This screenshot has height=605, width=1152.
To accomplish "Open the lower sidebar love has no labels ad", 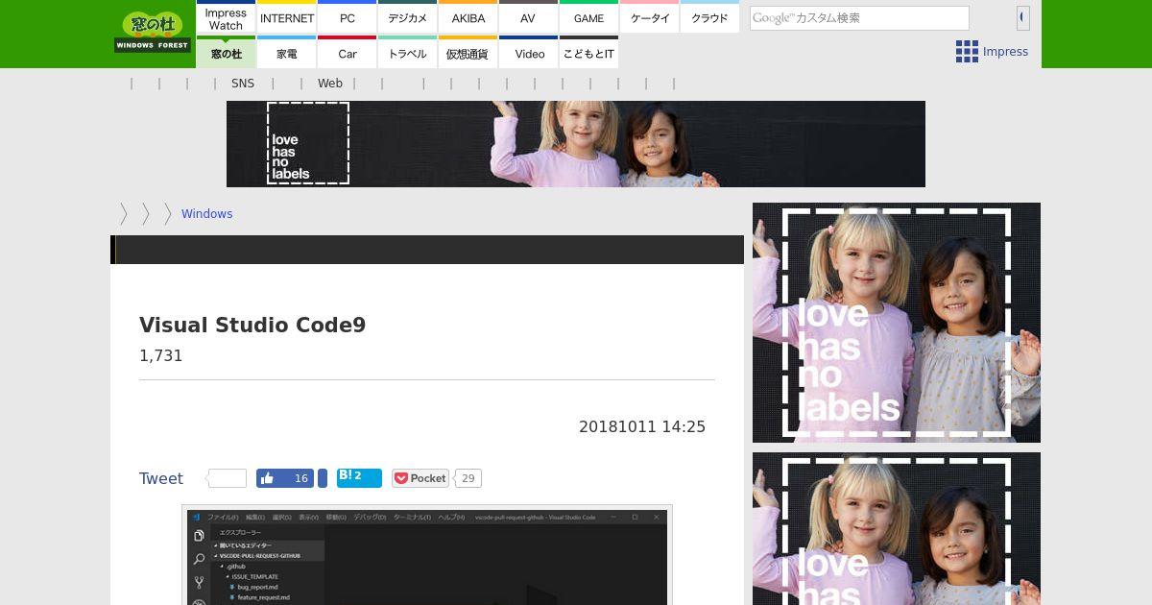I will coord(897,528).
